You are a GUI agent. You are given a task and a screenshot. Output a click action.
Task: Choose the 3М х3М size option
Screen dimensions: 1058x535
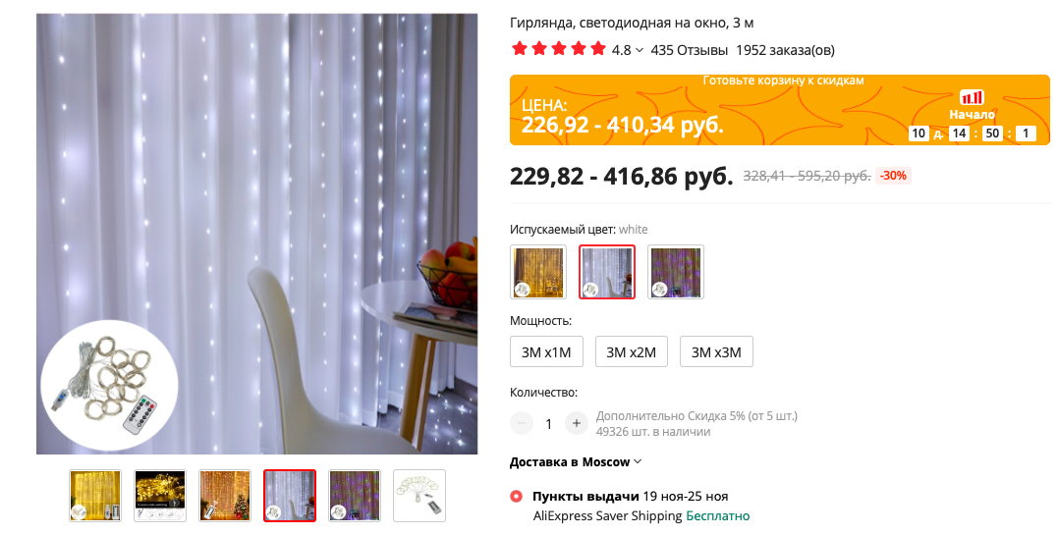[x=716, y=351]
